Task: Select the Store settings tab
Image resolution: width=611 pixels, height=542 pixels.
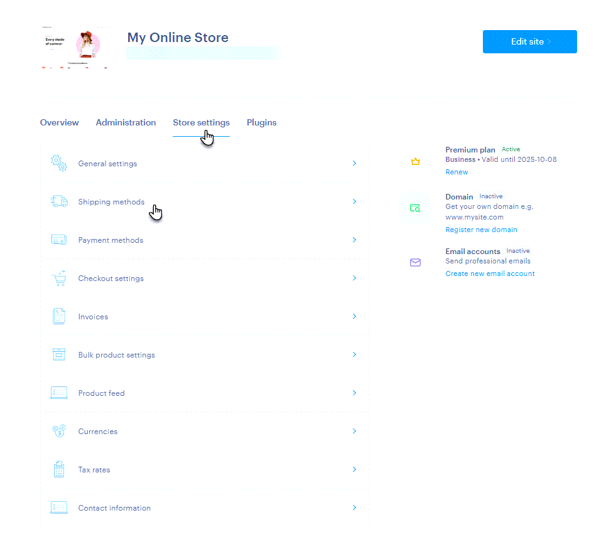Action: click(x=201, y=122)
